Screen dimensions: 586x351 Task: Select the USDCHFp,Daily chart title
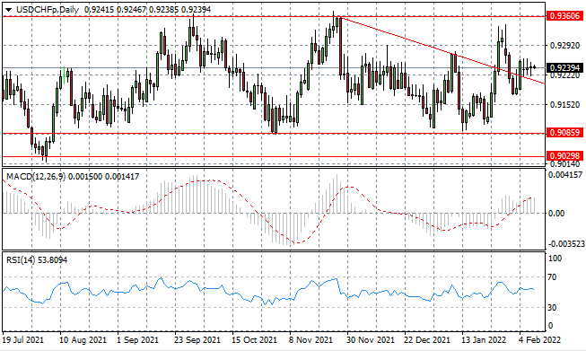(x=48, y=10)
